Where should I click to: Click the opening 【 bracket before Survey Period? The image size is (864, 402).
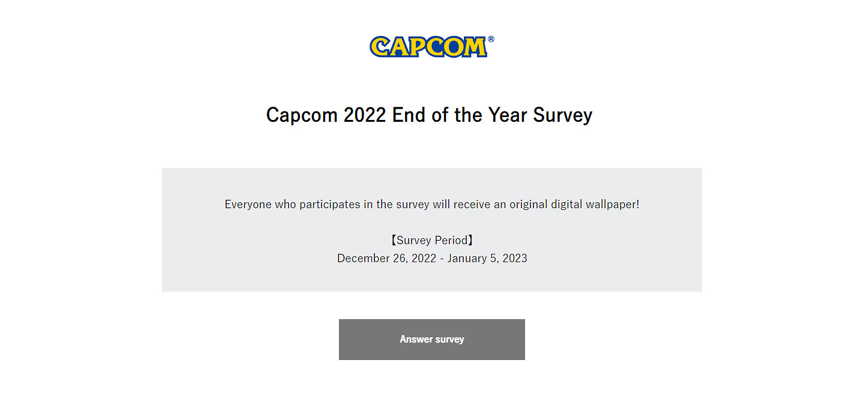click(392, 240)
